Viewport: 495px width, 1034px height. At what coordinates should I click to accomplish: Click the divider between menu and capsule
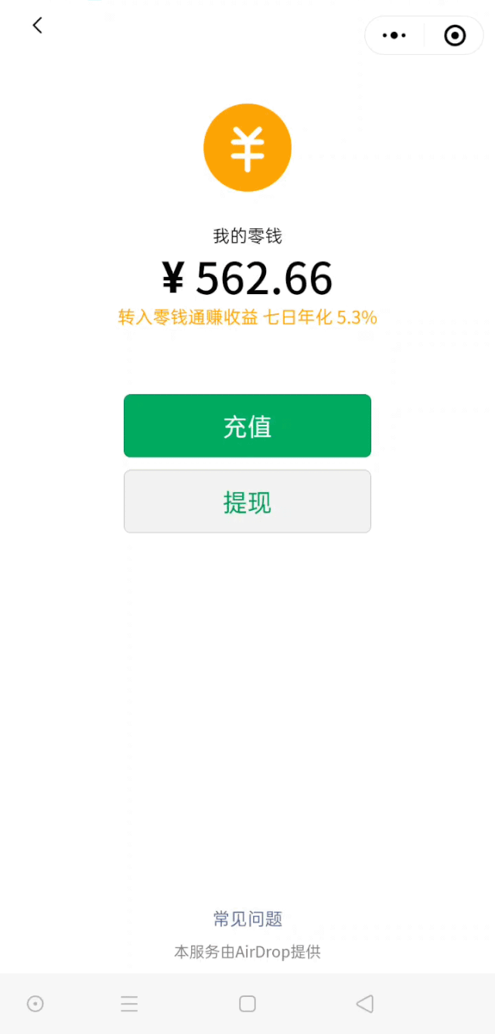coord(424,35)
